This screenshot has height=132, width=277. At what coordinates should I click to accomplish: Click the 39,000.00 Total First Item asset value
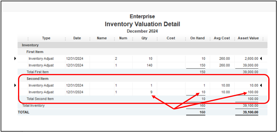click(250, 72)
